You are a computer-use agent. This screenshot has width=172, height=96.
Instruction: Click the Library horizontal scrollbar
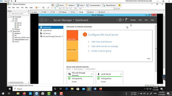coord(16,82)
